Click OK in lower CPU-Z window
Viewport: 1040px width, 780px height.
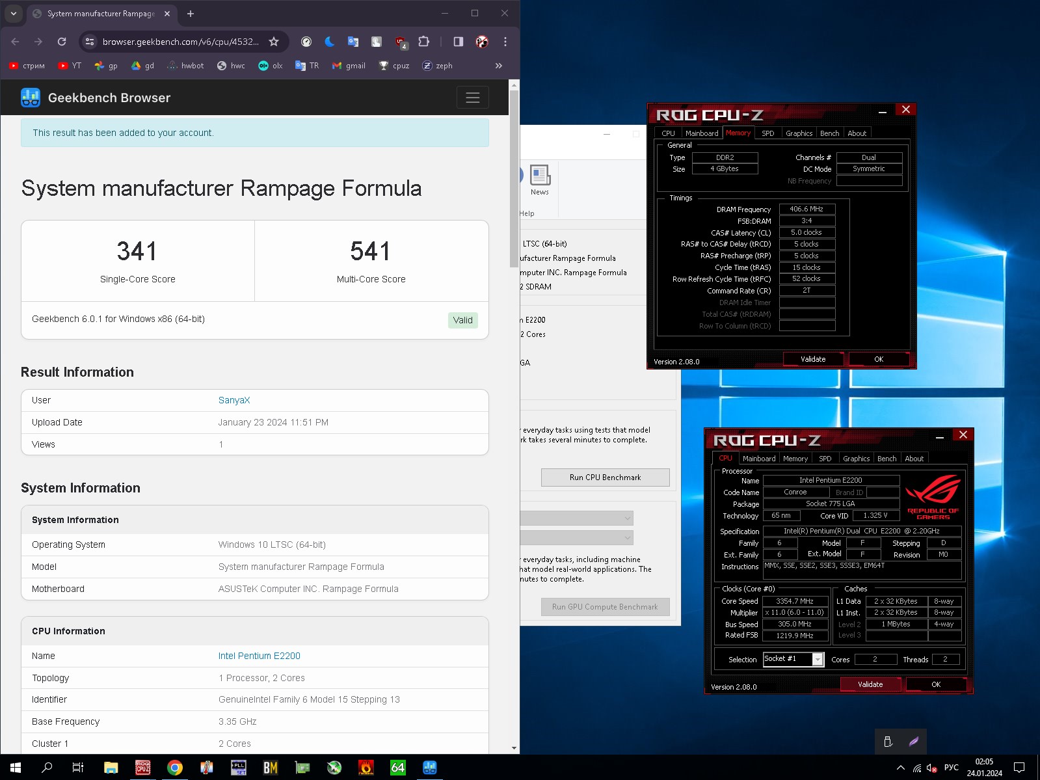point(936,684)
